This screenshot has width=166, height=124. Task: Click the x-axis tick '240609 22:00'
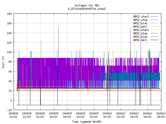(94, 115)
